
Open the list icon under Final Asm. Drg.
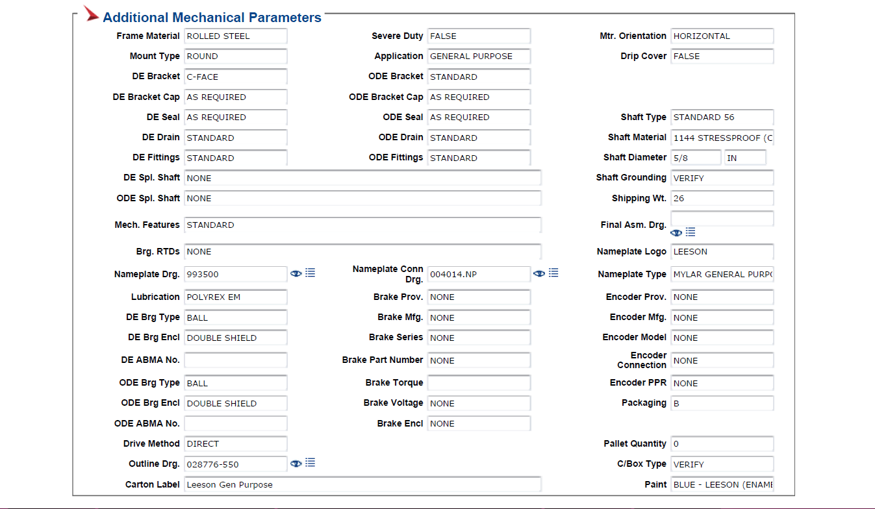691,232
